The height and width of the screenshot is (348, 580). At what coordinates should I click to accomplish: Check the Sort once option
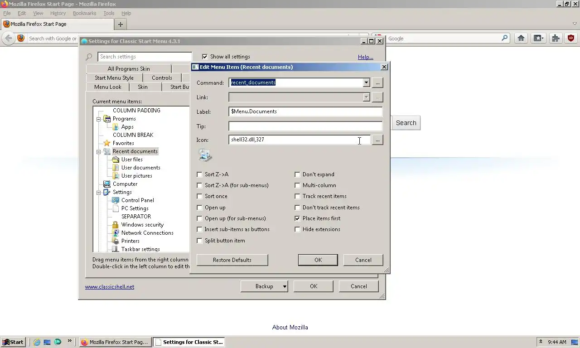coord(199,196)
